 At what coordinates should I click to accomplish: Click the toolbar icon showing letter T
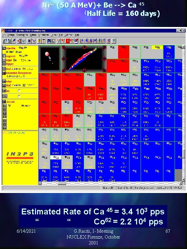tap(44, 41)
